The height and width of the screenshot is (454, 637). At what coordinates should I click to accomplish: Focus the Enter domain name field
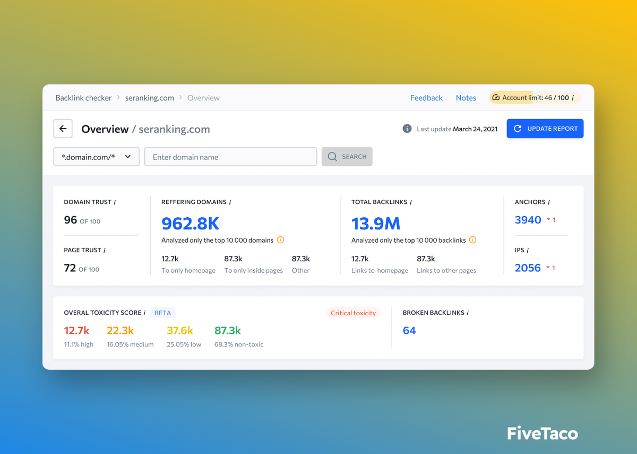[x=231, y=157]
